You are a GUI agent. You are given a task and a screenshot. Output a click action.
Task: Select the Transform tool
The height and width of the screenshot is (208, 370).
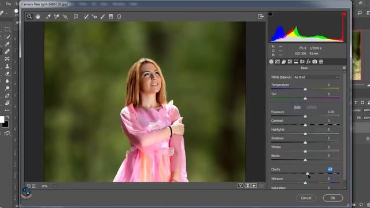point(76,17)
